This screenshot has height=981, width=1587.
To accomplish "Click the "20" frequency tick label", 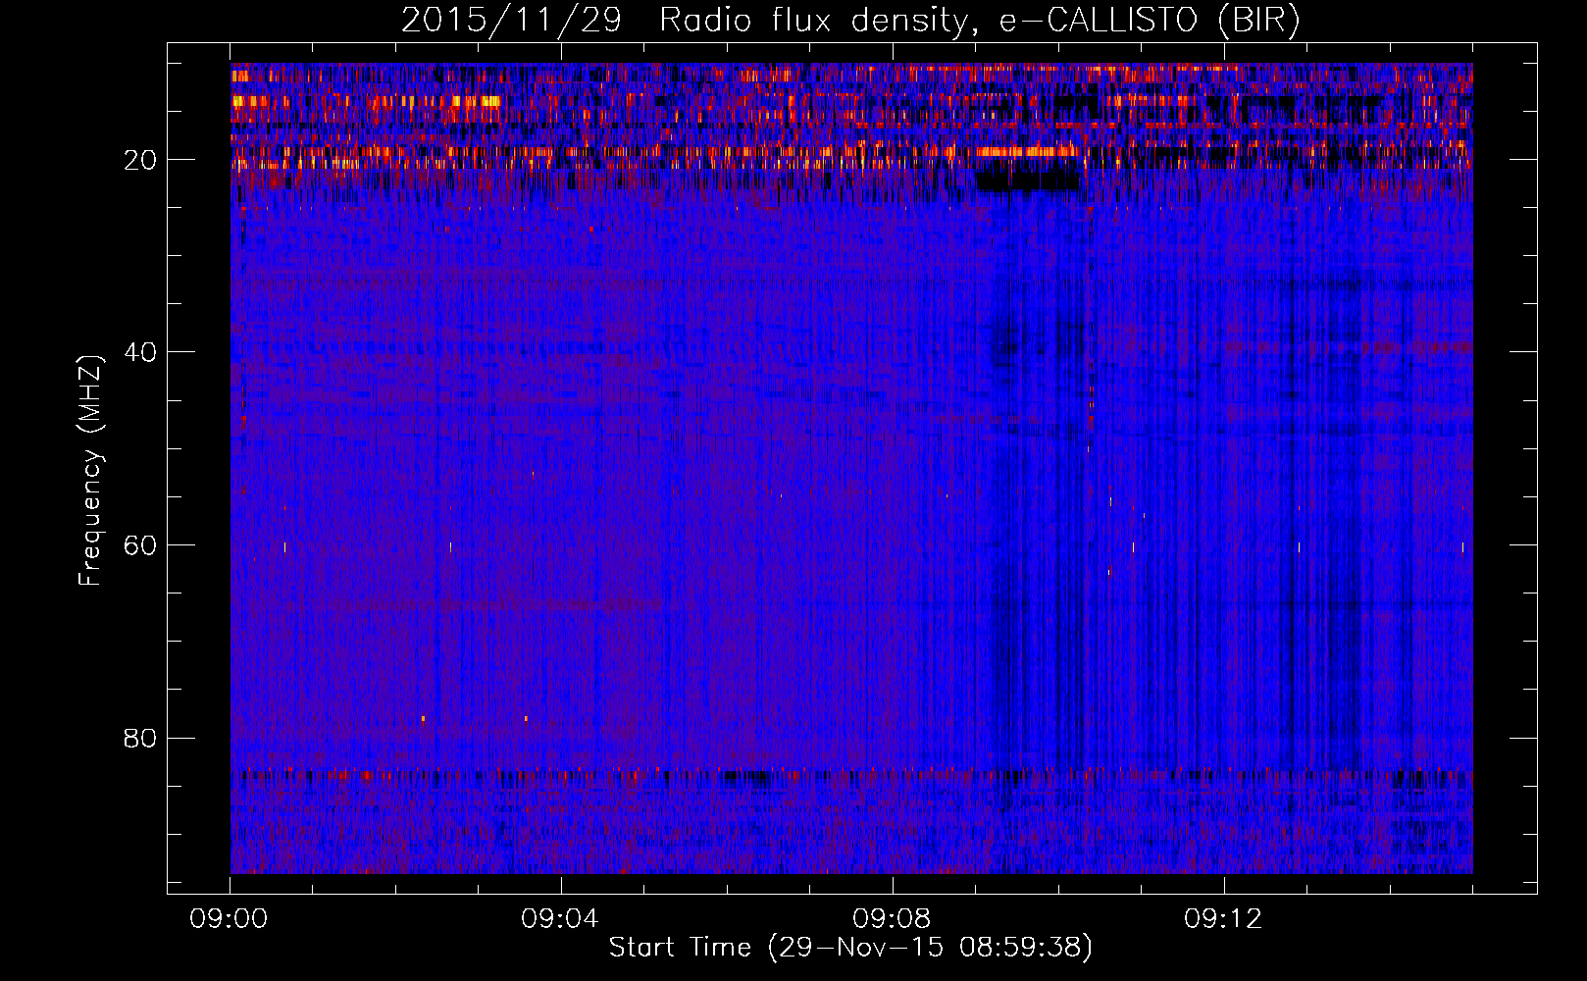I will pos(141,160).
